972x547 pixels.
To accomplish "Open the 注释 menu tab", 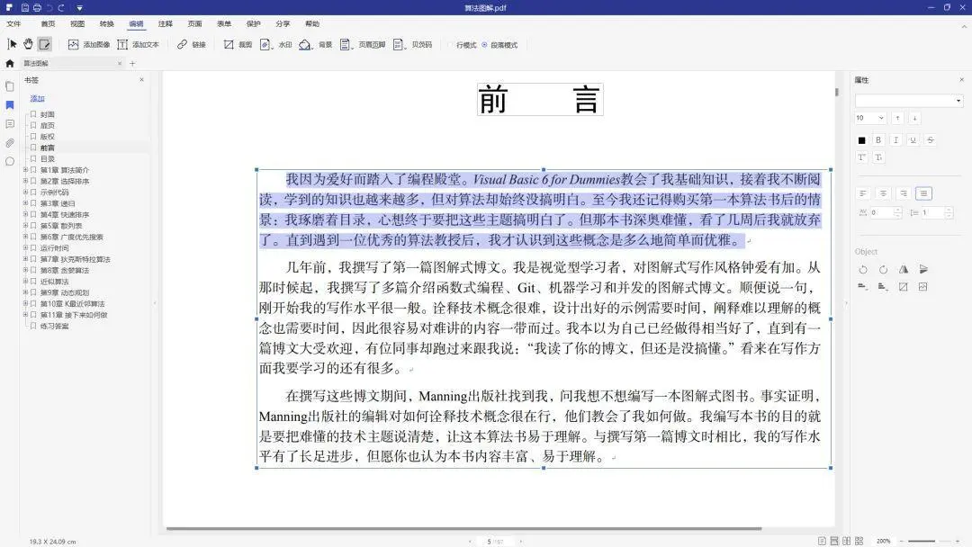I will point(166,23).
